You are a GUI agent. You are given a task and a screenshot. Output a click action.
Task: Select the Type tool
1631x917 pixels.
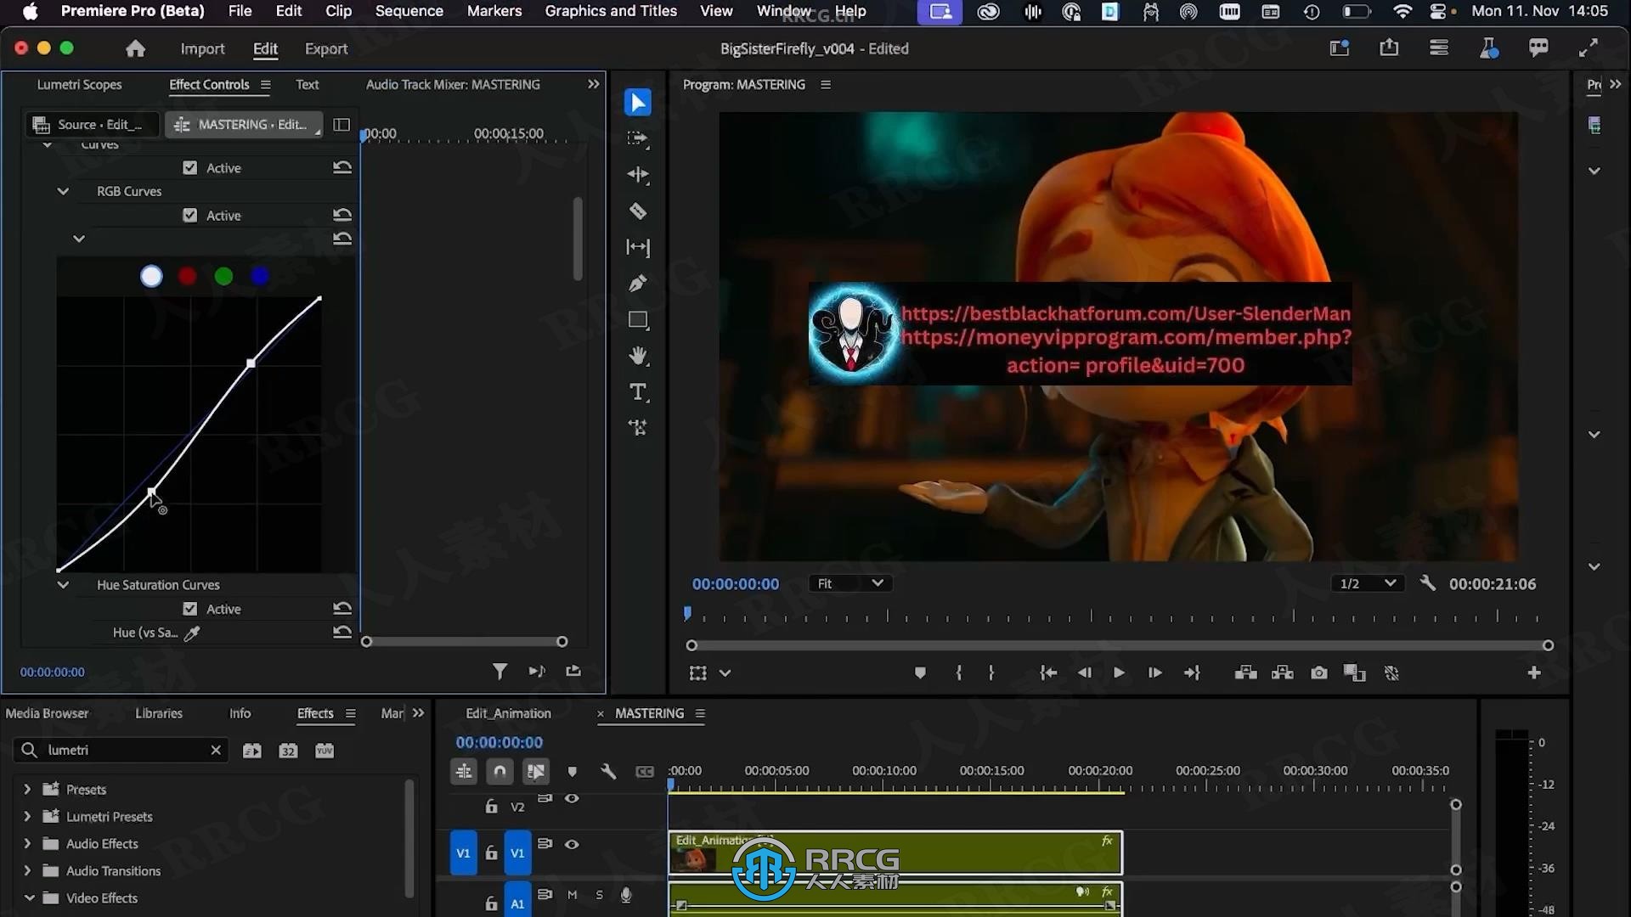[638, 392]
